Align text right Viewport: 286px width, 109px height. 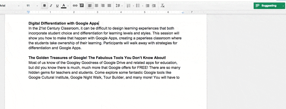tap(103, 6)
